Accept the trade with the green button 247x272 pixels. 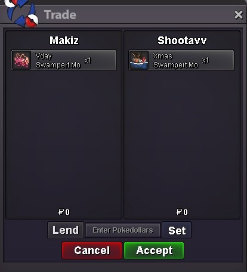(154, 251)
